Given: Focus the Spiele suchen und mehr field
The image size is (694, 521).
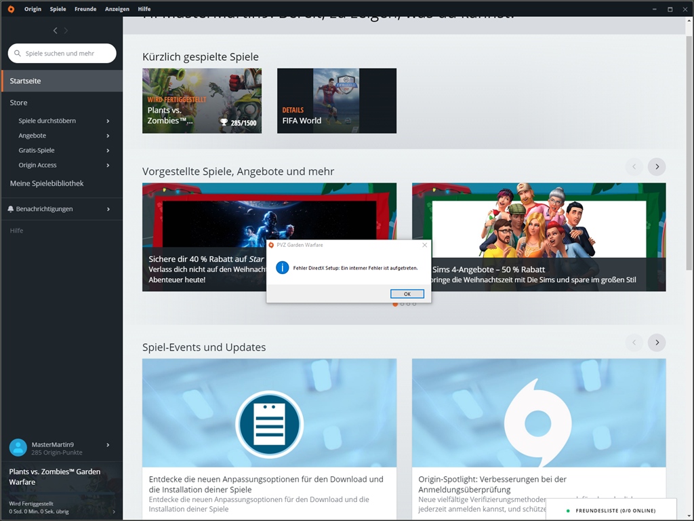Looking at the screenshot, I should (x=62, y=53).
